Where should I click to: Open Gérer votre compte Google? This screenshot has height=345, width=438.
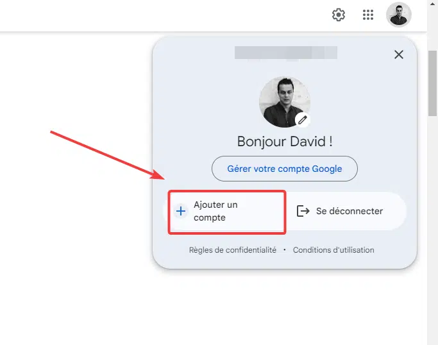point(284,169)
